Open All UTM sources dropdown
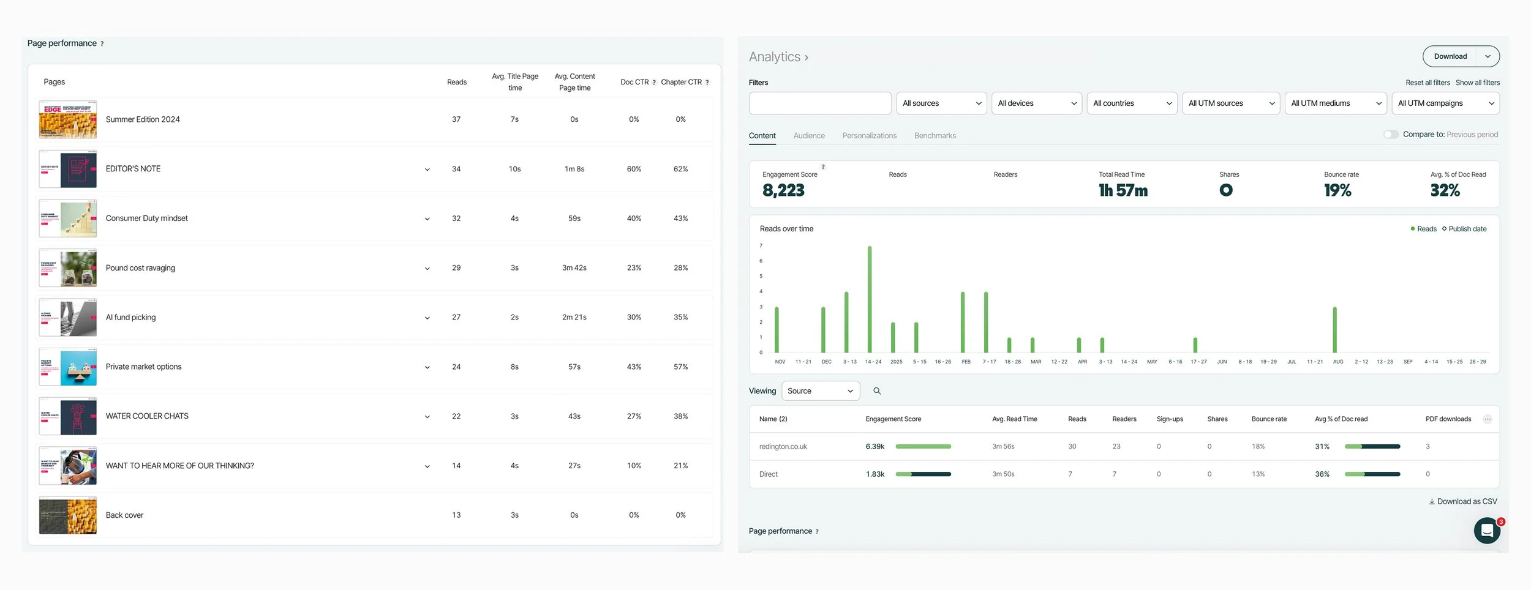The image size is (1531, 590). coord(1231,103)
